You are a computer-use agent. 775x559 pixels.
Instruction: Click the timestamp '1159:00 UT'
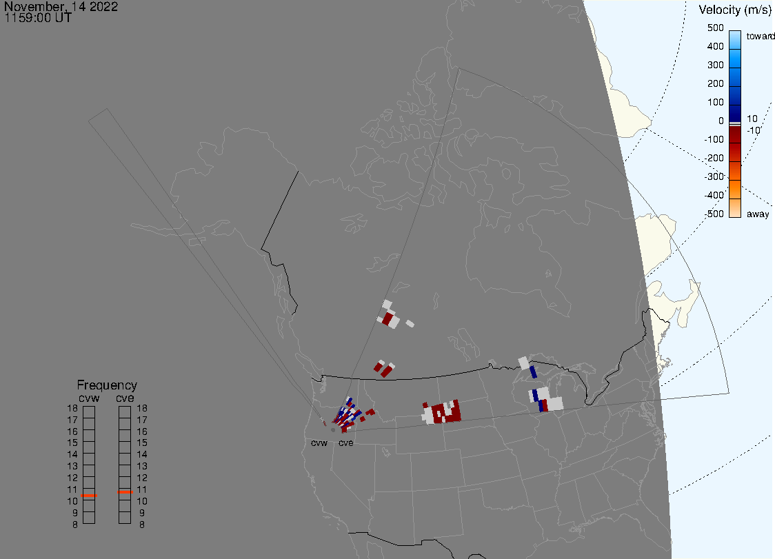click(38, 18)
